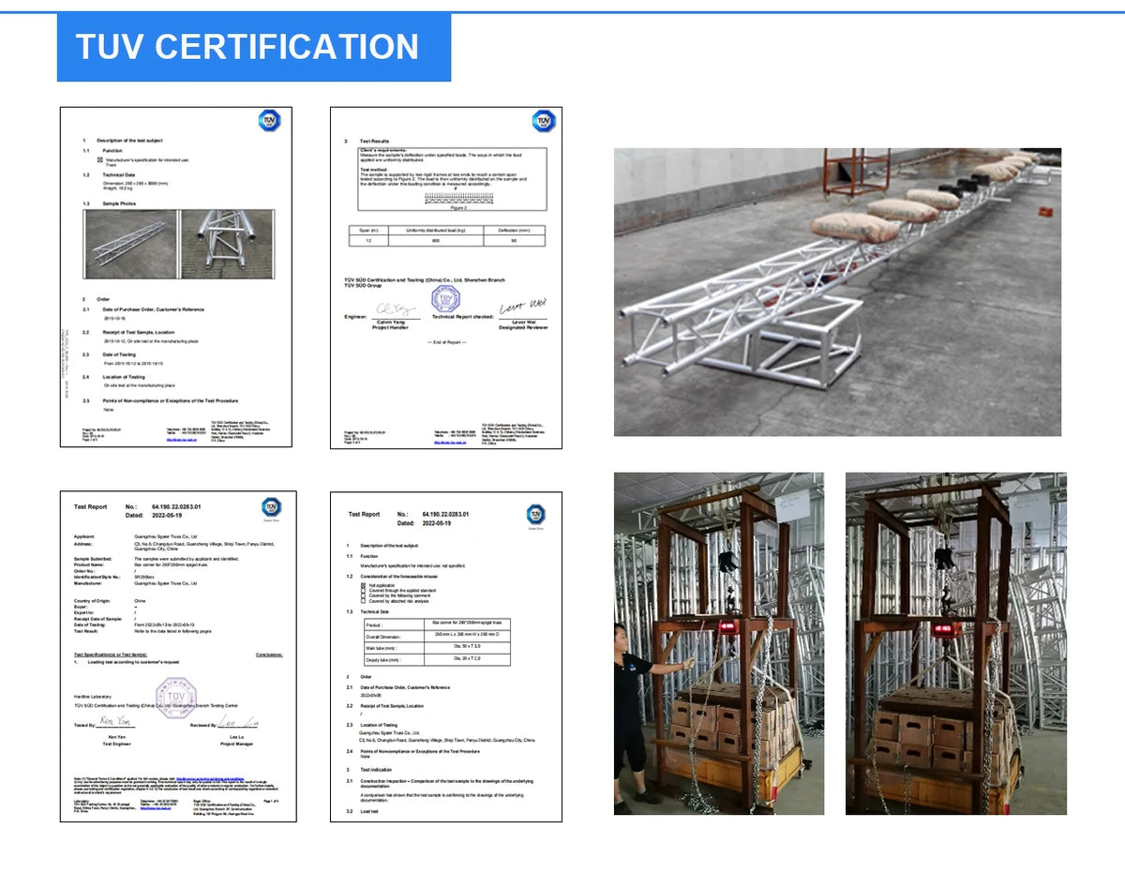Open the close-up sample photo of the truss end
Screen dimensions: 1125x873
(x=227, y=244)
